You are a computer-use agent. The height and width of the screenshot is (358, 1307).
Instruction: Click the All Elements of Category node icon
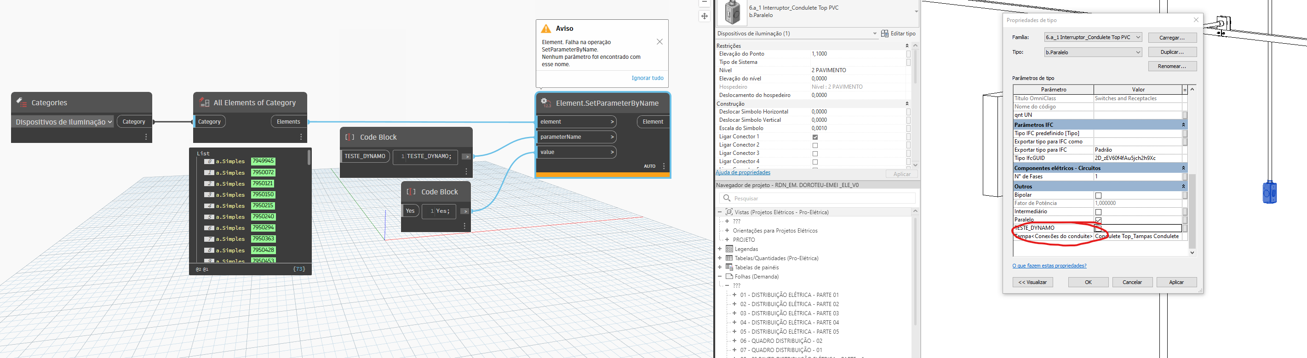pos(204,102)
